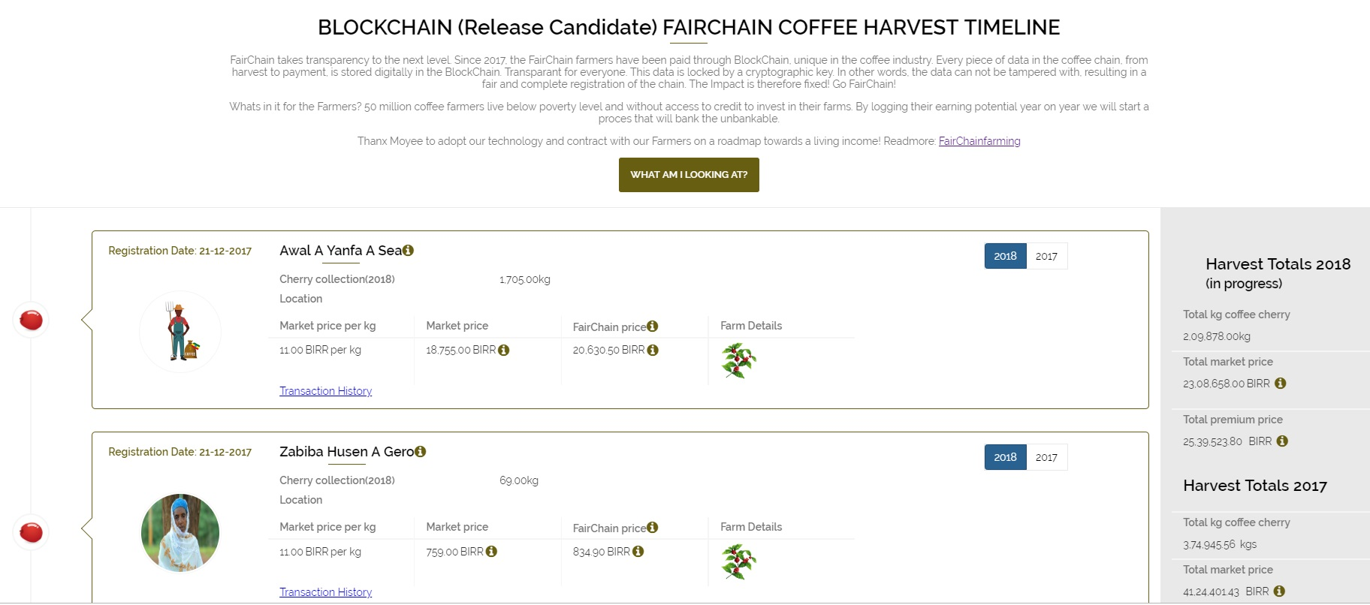
Task: Click info icon next to 834.90 BIRR
Action: (638, 552)
